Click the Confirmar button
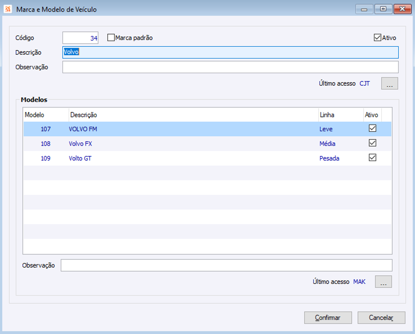The width and height of the screenshot is (415, 334). pos(328,318)
